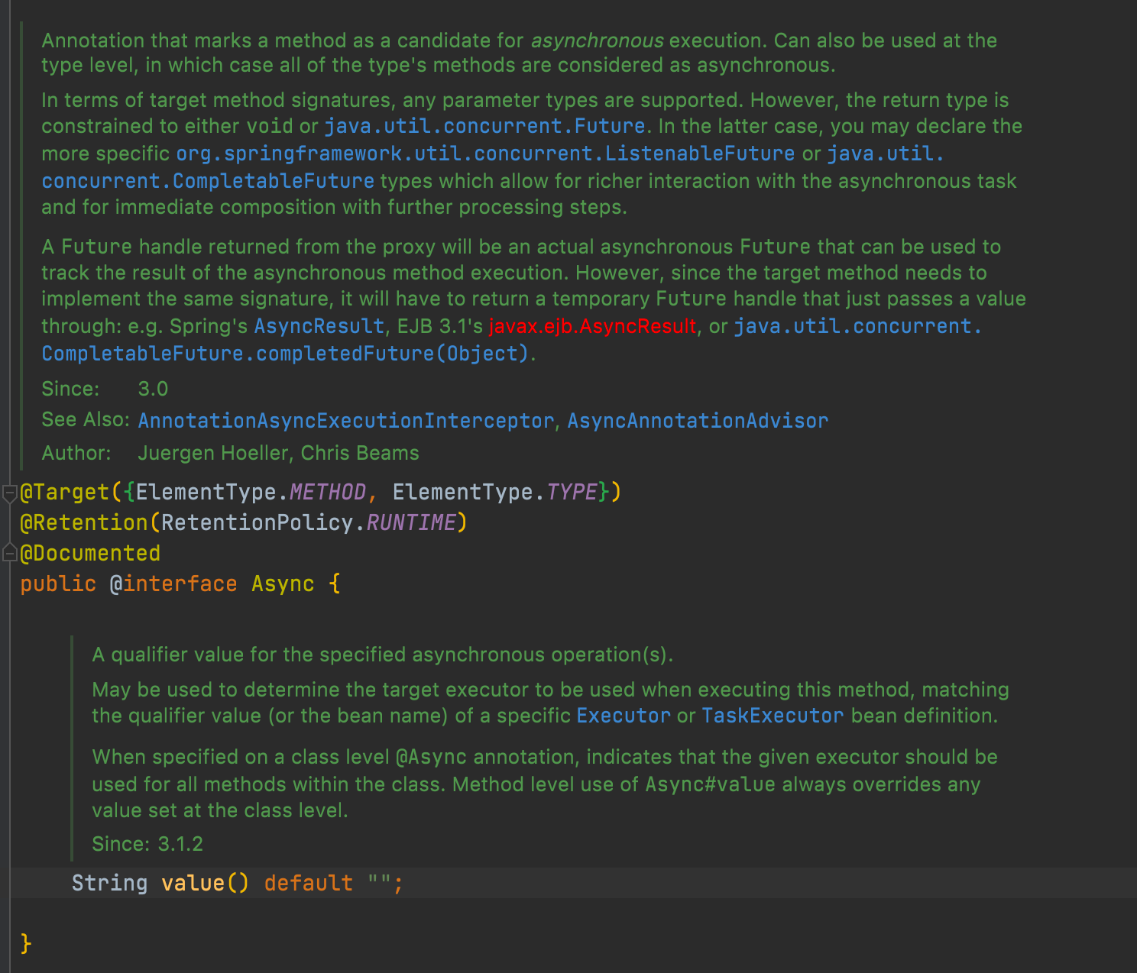Screen dimensions: 1137x973
Task: Toggle the fold marker beside @Documented
Action: tap(9, 552)
